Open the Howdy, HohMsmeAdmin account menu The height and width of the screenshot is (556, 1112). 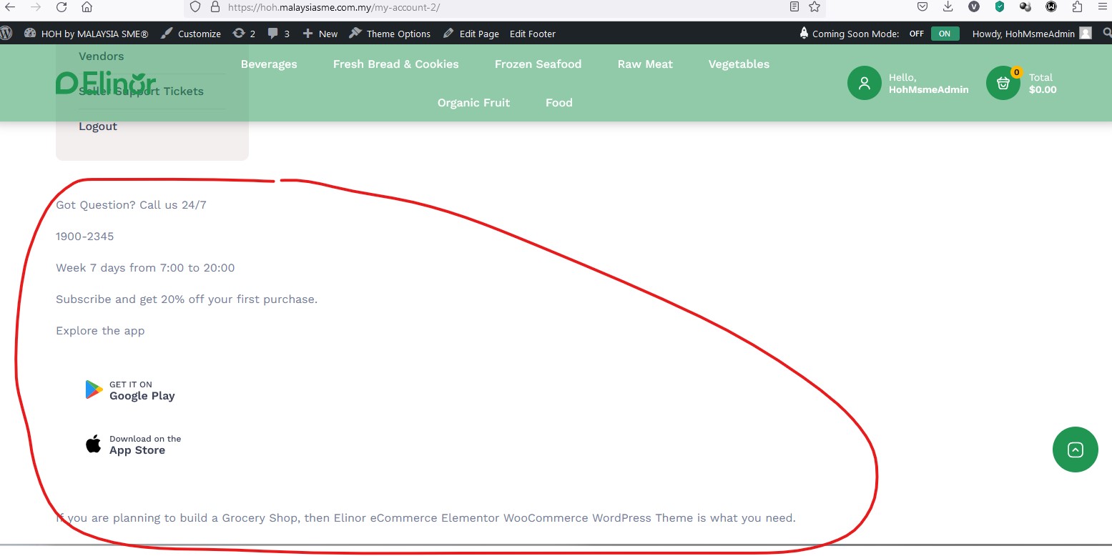[x=1032, y=34]
